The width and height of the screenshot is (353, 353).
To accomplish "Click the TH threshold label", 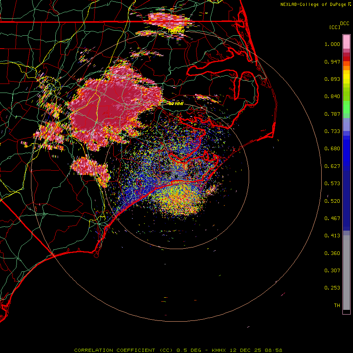I will [337, 306].
